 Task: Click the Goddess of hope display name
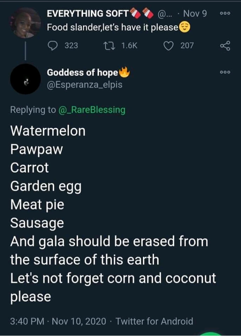coord(82,72)
